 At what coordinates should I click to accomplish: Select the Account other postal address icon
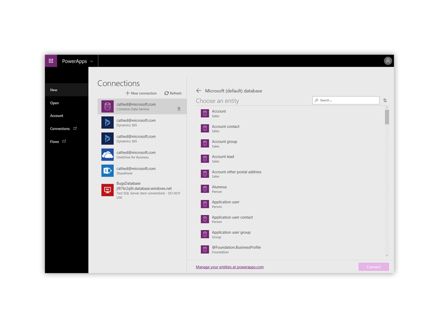pos(205,173)
